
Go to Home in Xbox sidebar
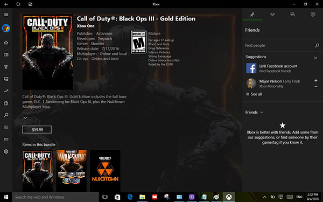pos(6,43)
